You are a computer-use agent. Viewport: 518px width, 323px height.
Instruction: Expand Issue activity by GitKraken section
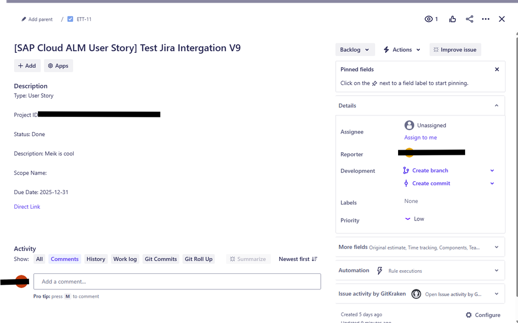420,294
